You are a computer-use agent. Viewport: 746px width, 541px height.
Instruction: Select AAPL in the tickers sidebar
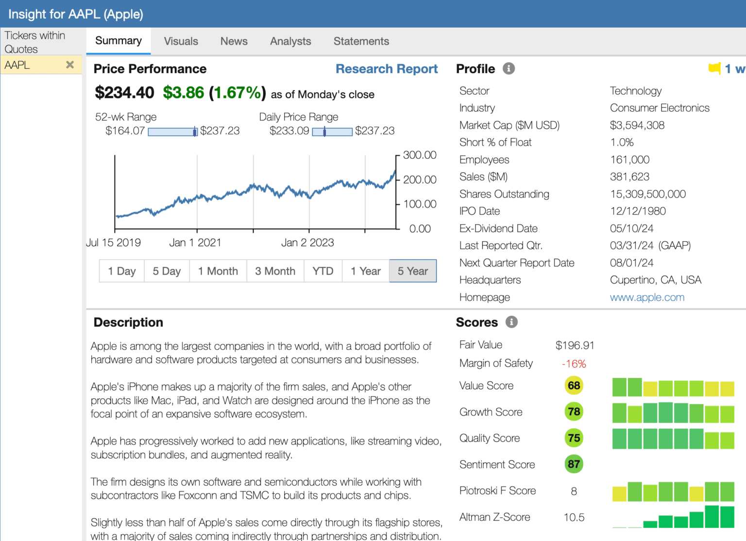[17, 64]
